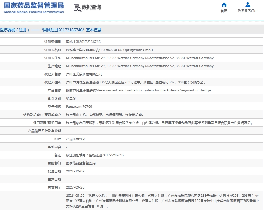The width and height of the screenshot is (264, 210).
Task: Click the 适用范围/预期用途 description value
Action: pyautogui.click(x=159, y=123)
